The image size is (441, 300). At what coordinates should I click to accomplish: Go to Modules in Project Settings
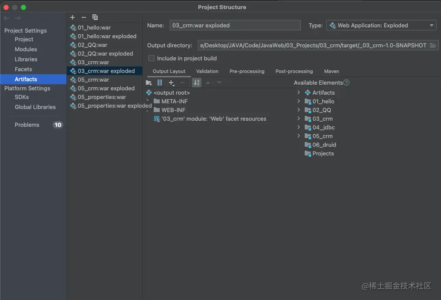[x=26, y=49]
